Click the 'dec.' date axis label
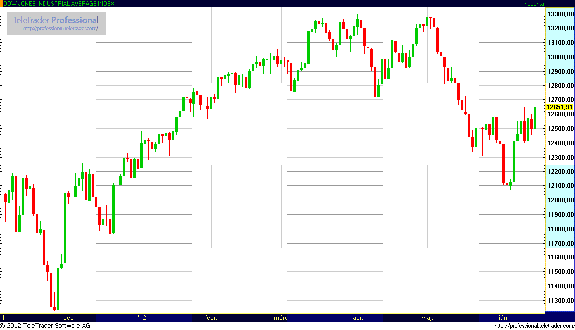 click(69, 318)
